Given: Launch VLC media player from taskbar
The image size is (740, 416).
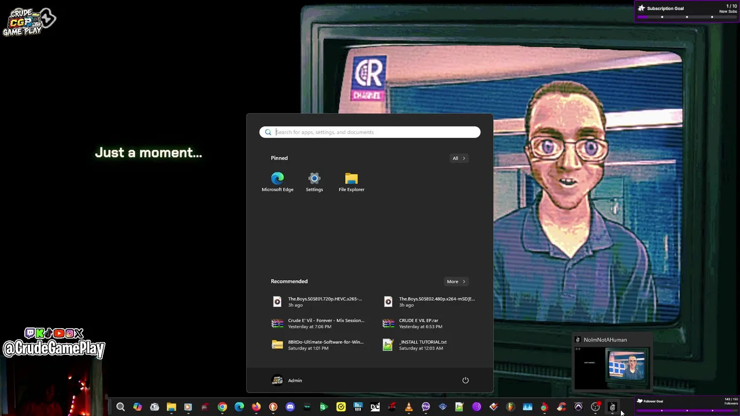Looking at the screenshot, I should [x=409, y=407].
